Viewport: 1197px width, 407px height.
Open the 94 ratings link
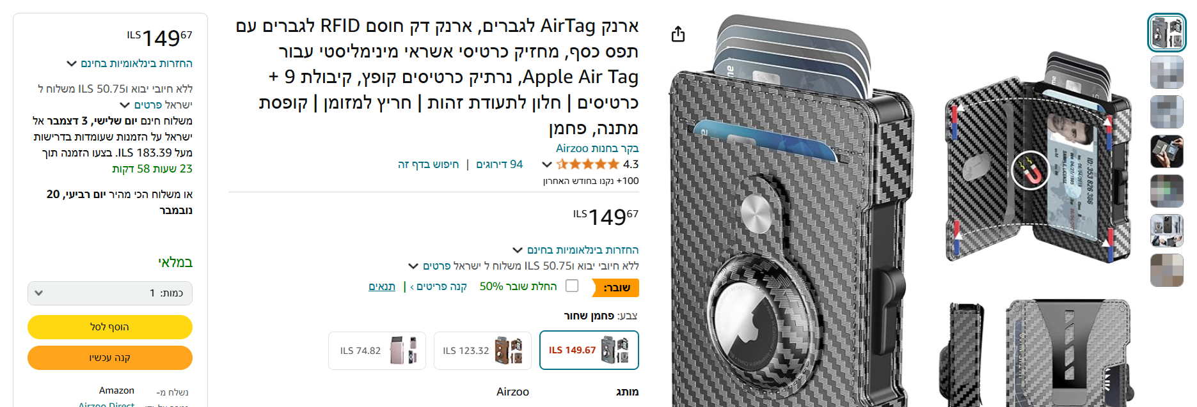(x=499, y=164)
